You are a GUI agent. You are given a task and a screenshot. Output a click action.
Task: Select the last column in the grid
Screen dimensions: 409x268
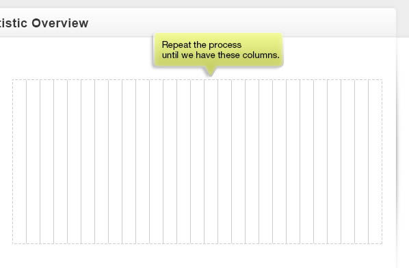tap(375, 161)
